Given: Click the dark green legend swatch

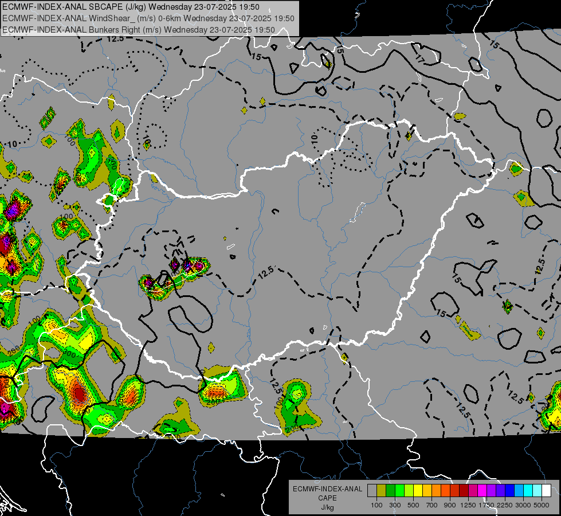Looking at the screenshot, I should tap(391, 491).
